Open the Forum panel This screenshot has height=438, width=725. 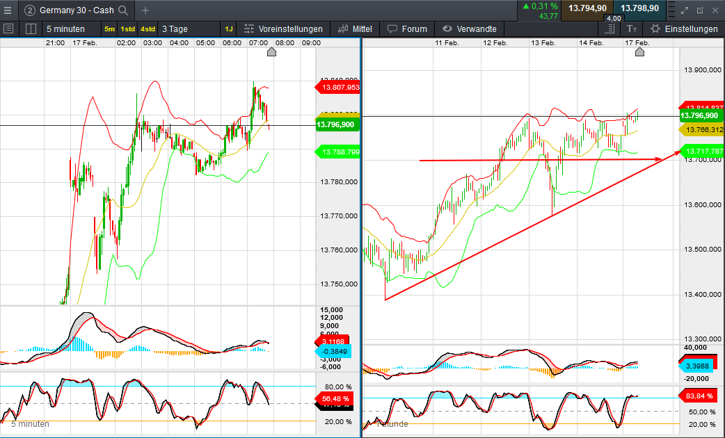(x=407, y=29)
